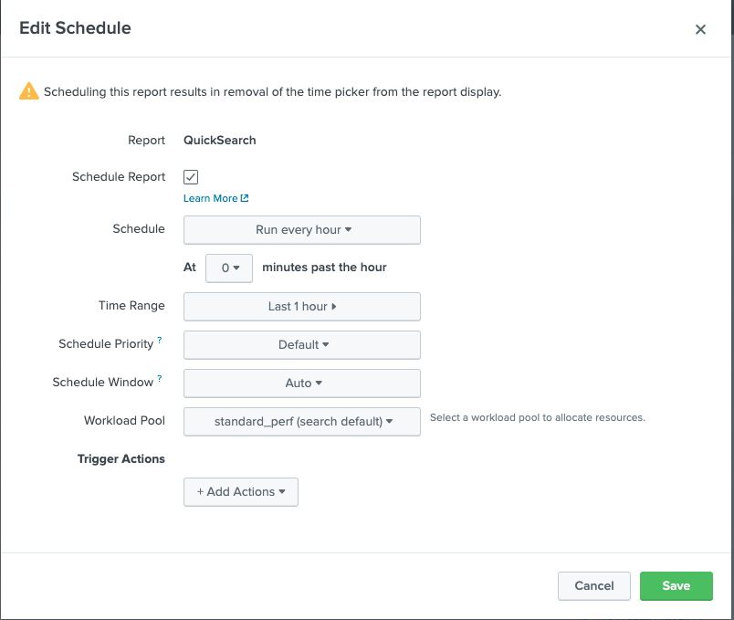Click the yellow warning triangle icon
This screenshot has height=620, width=734.
28,91
